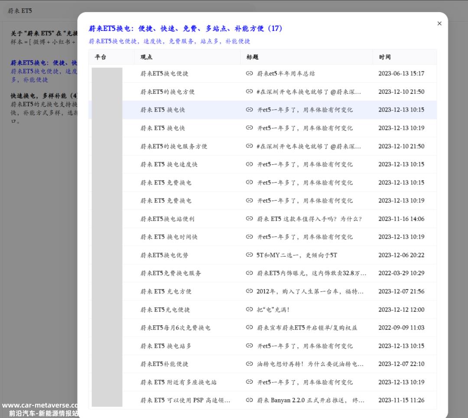Click the timestamp 2023-12-12 12:00
Viewport: 468px width, 418px height.
(x=401, y=310)
